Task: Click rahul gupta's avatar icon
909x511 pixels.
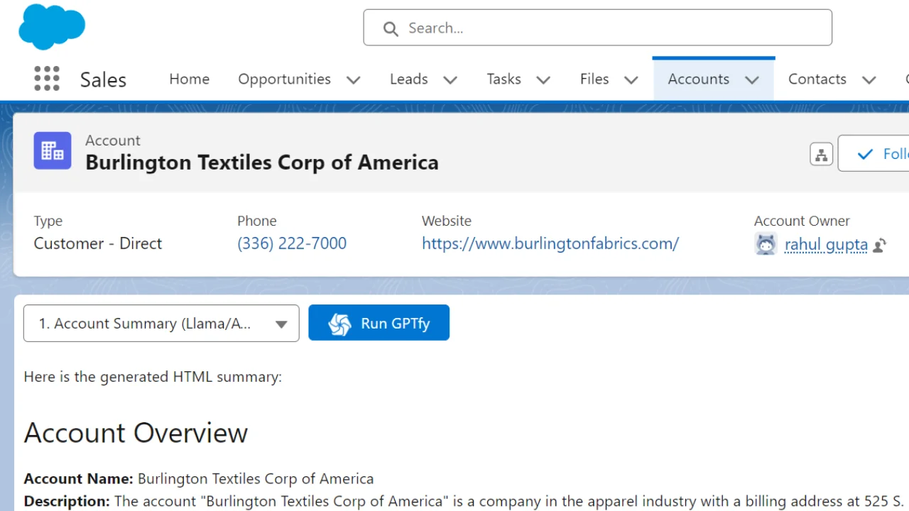Action: pyautogui.click(x=766, y=244)
